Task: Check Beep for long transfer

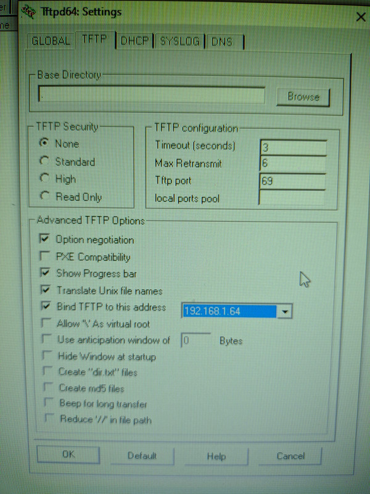Action: [49, 403]
